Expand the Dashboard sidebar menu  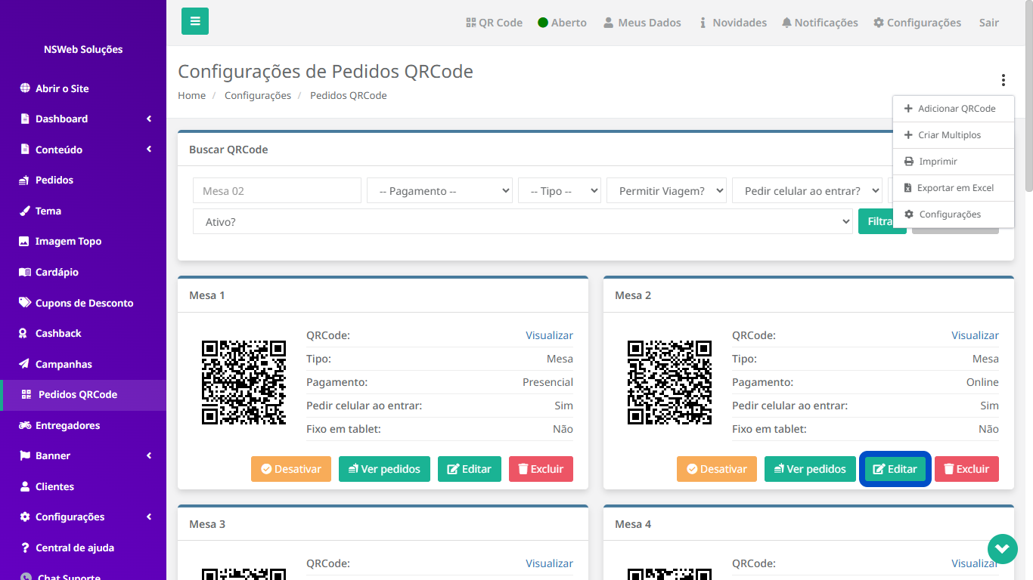(x=83, y=119)
